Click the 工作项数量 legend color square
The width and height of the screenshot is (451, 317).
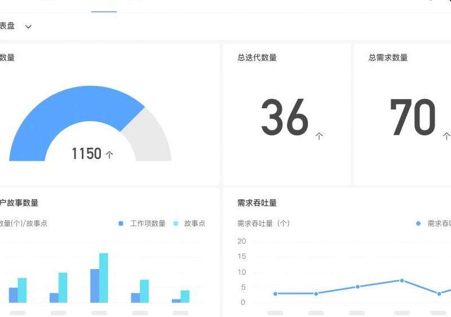pos(121,223)
